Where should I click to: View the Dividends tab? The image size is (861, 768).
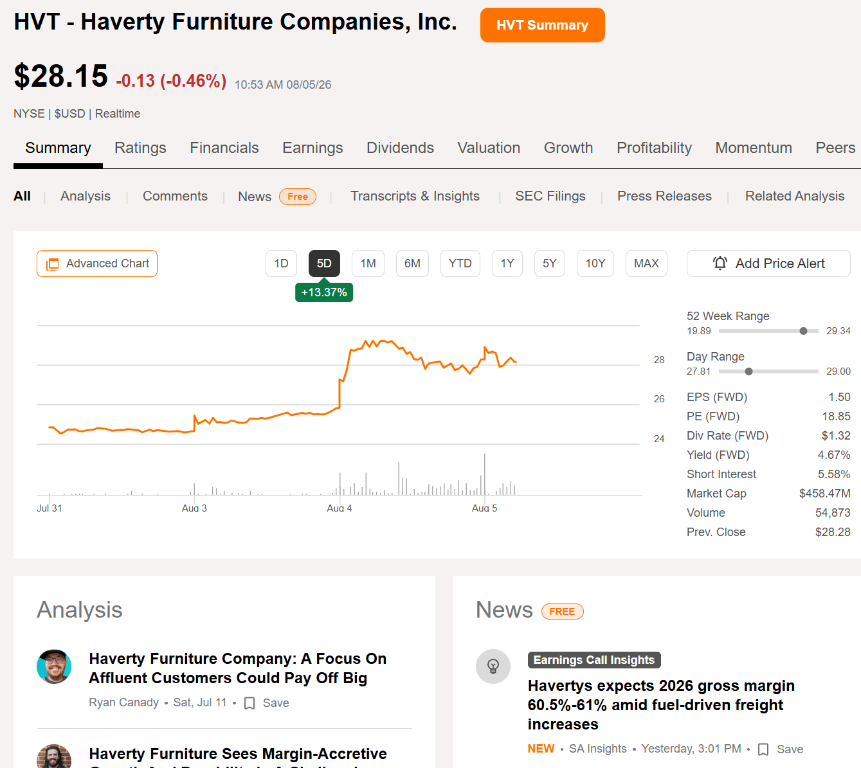(x=400, y=148)
